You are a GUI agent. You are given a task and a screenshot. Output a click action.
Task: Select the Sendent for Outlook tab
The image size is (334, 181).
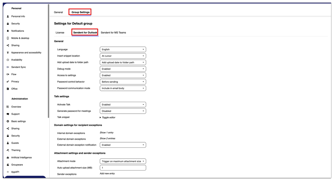tap(85, 33)
